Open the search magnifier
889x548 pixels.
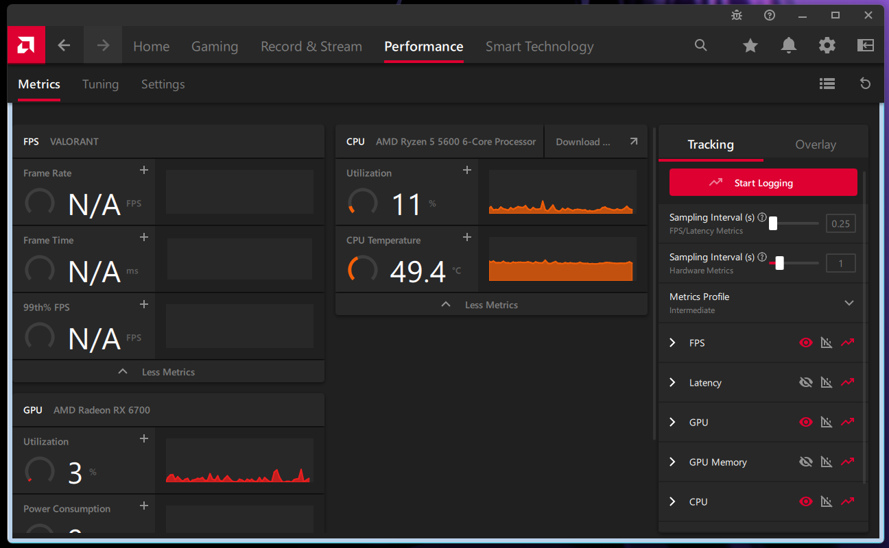click(700, 45)
